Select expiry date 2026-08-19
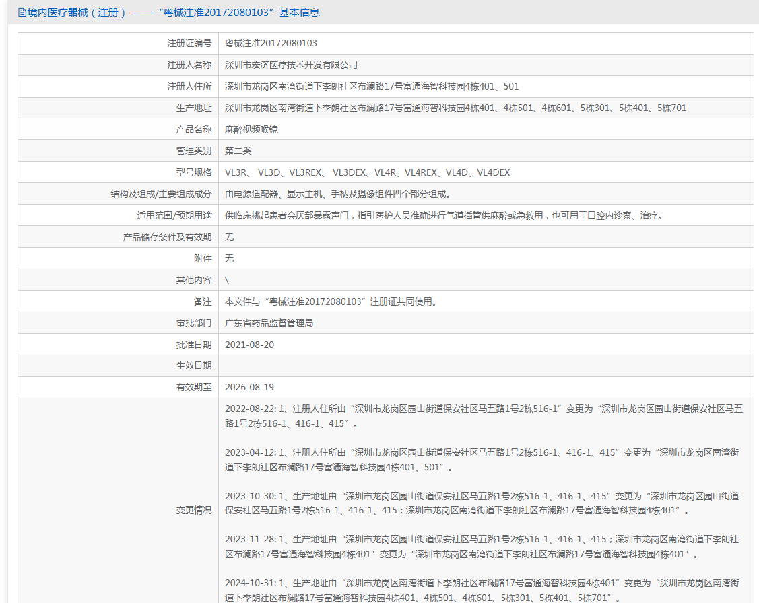Screen dimensions: 759x603 point(250,388)
